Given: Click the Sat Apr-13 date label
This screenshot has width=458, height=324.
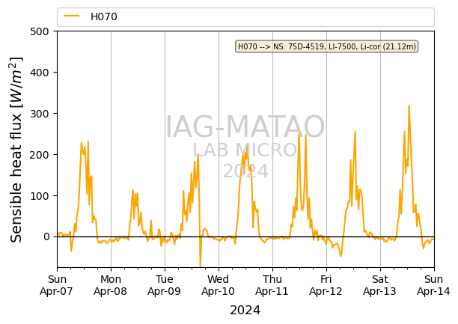Looking at the screenshot, I should (x=380, y=285).
